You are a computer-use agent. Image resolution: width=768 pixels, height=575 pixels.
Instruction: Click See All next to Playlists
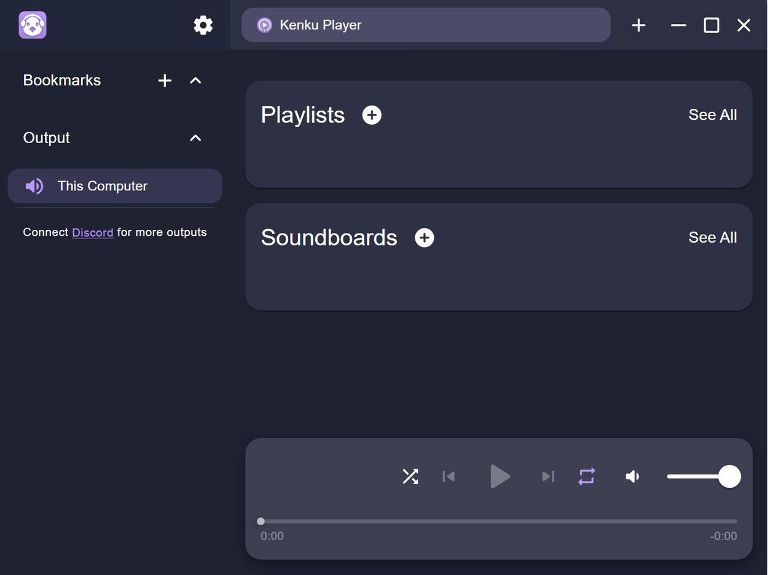[712, 114]
